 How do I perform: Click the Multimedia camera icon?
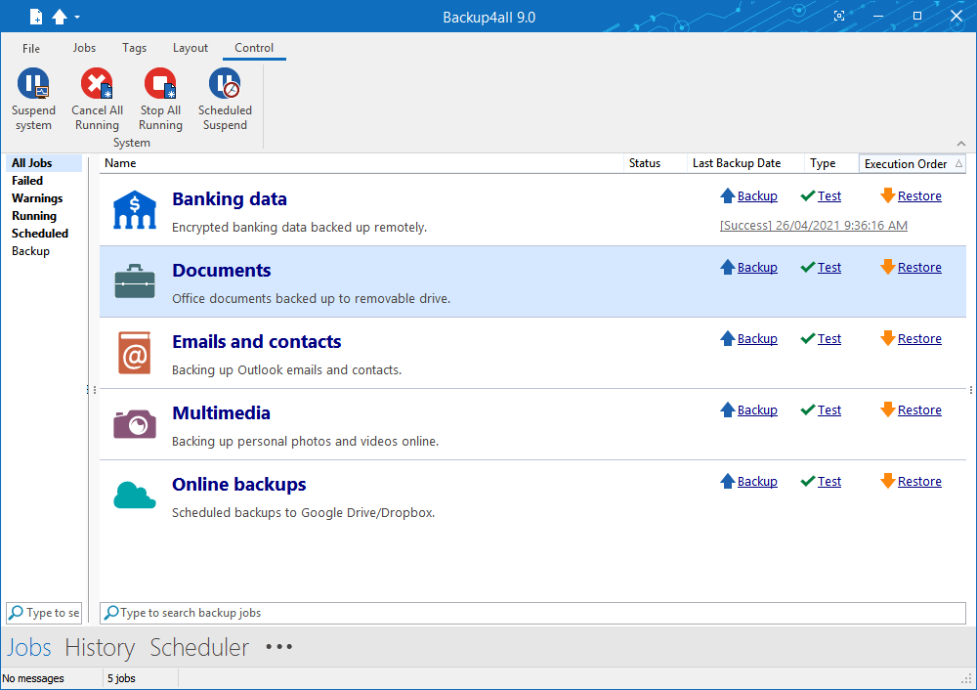[x=134, y=424]
